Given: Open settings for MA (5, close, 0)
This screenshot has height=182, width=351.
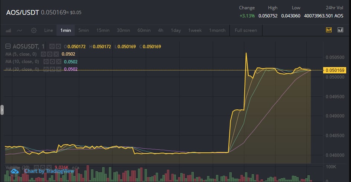Looking at the screenshot, I should [50, 54].
